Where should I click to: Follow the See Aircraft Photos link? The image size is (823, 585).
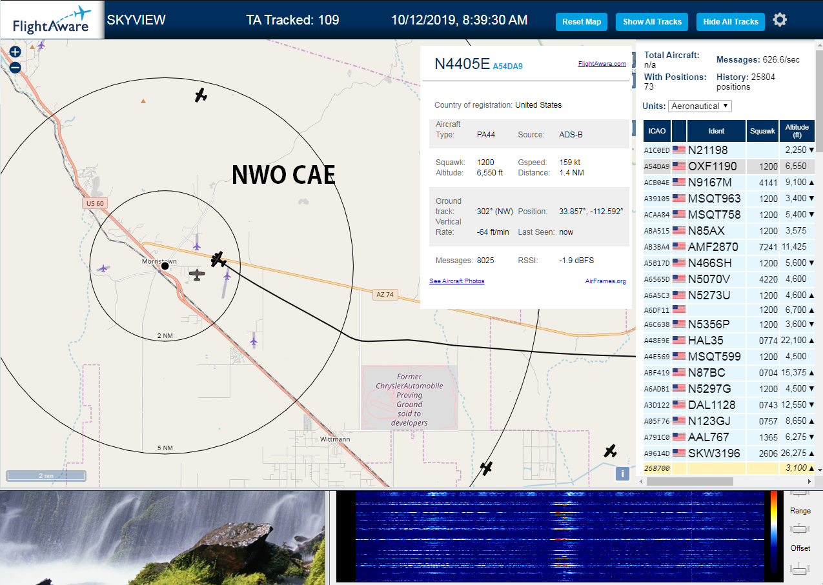(457, 281)
